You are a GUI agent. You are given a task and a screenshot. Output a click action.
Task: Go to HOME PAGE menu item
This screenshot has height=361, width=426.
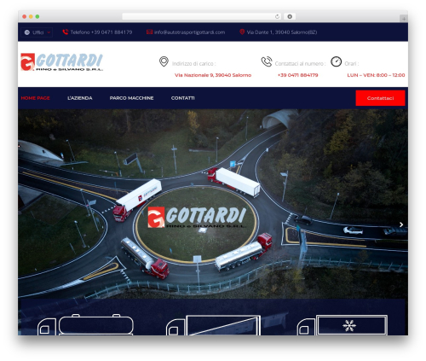point(35,98)
